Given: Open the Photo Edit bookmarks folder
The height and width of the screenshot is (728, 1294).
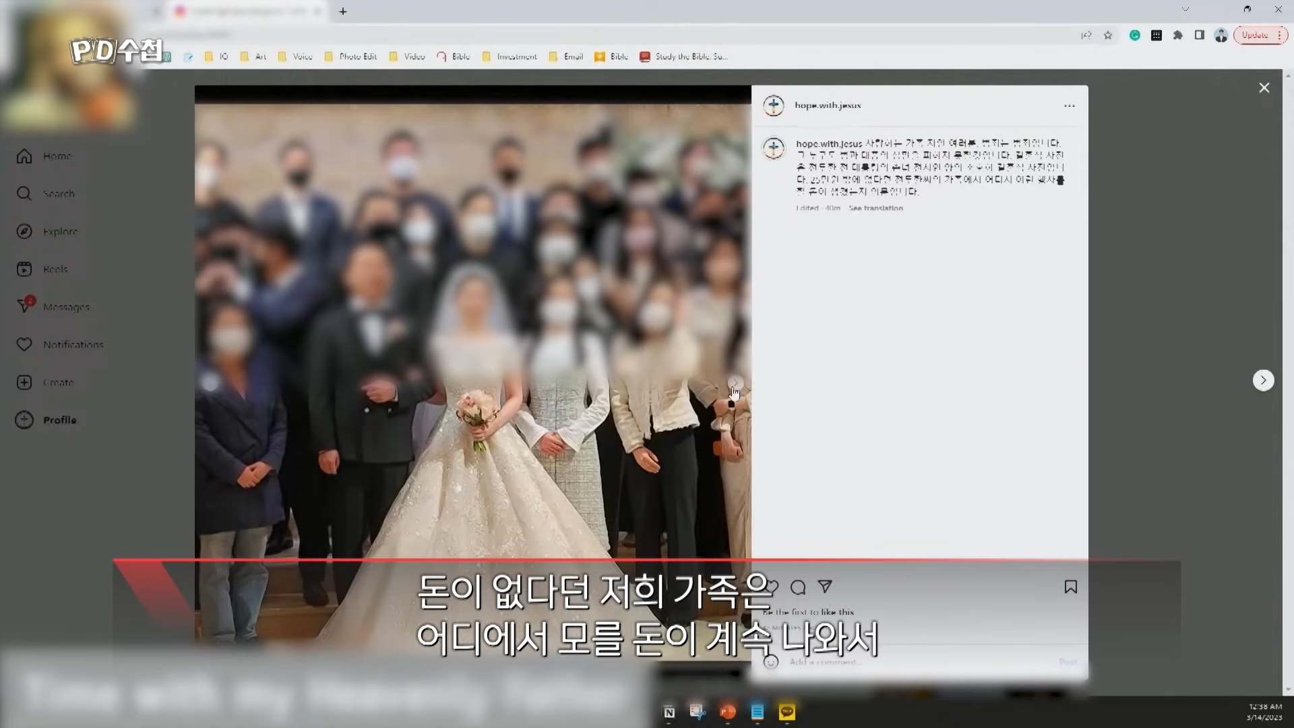Looking at the screenshot, I should [x=350, y=57].
